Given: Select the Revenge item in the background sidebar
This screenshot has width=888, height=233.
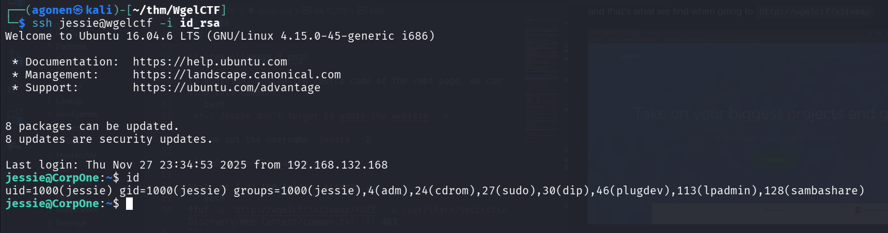Looking at the screenshot, I should click(x=71, y=223).
